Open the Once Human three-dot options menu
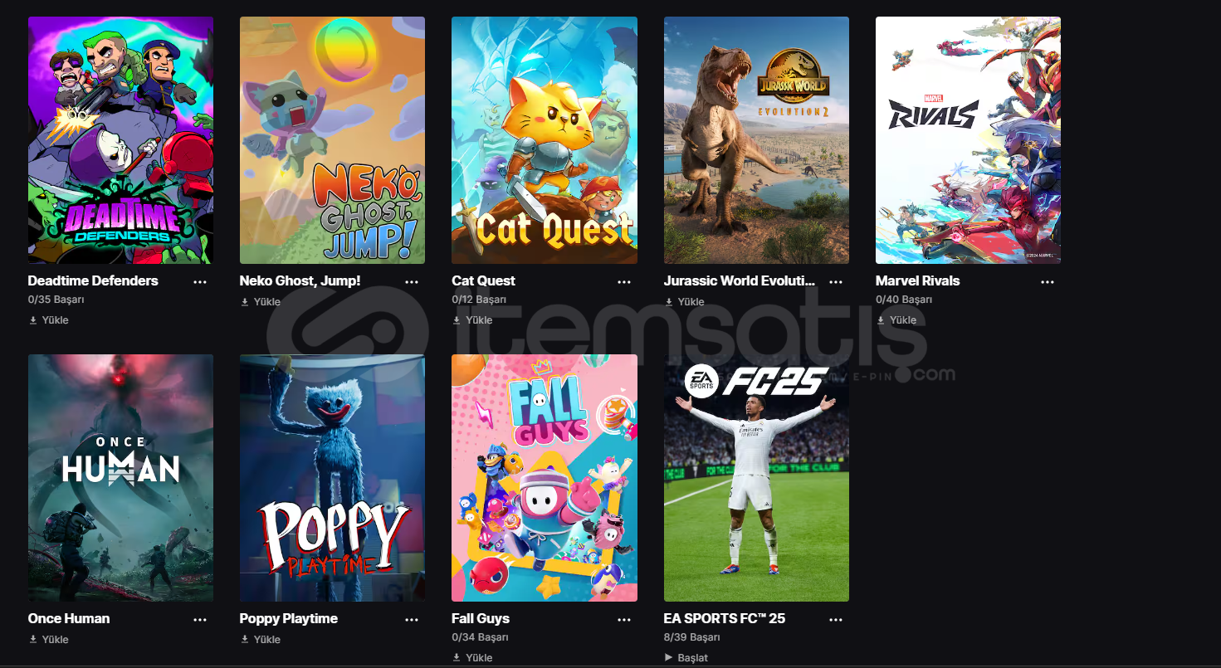 pos(200,620)
